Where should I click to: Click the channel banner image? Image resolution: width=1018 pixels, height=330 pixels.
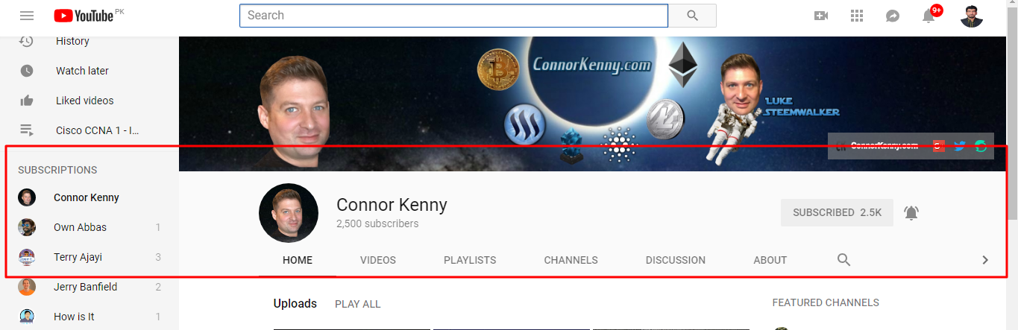click(x=593, y=104)
